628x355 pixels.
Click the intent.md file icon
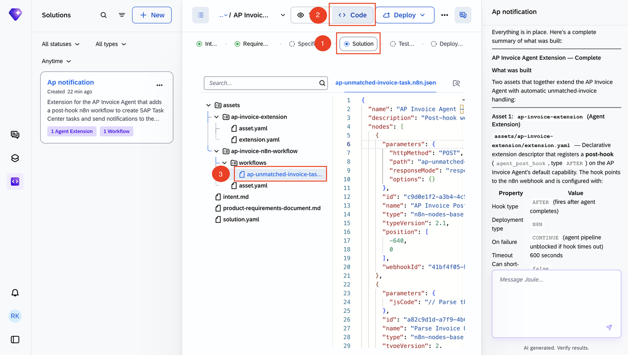[218, 197]
